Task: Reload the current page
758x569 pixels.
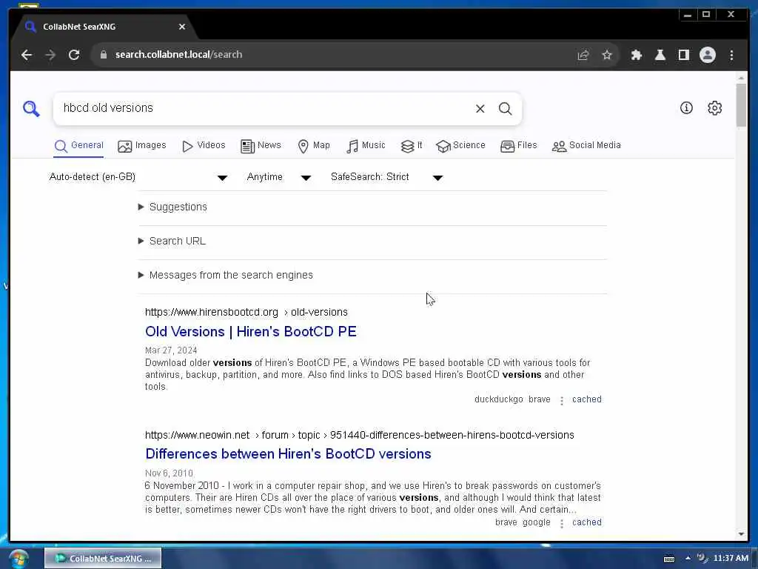Action: pos(74,55)
